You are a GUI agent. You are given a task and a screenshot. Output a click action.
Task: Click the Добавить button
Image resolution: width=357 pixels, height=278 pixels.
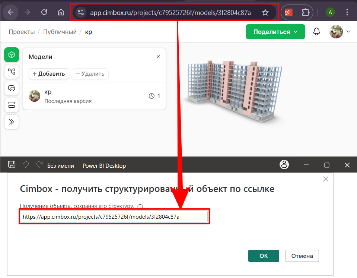tap(49, 74)
